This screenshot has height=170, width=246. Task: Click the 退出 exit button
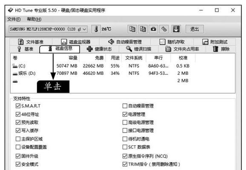pos(195,29)
